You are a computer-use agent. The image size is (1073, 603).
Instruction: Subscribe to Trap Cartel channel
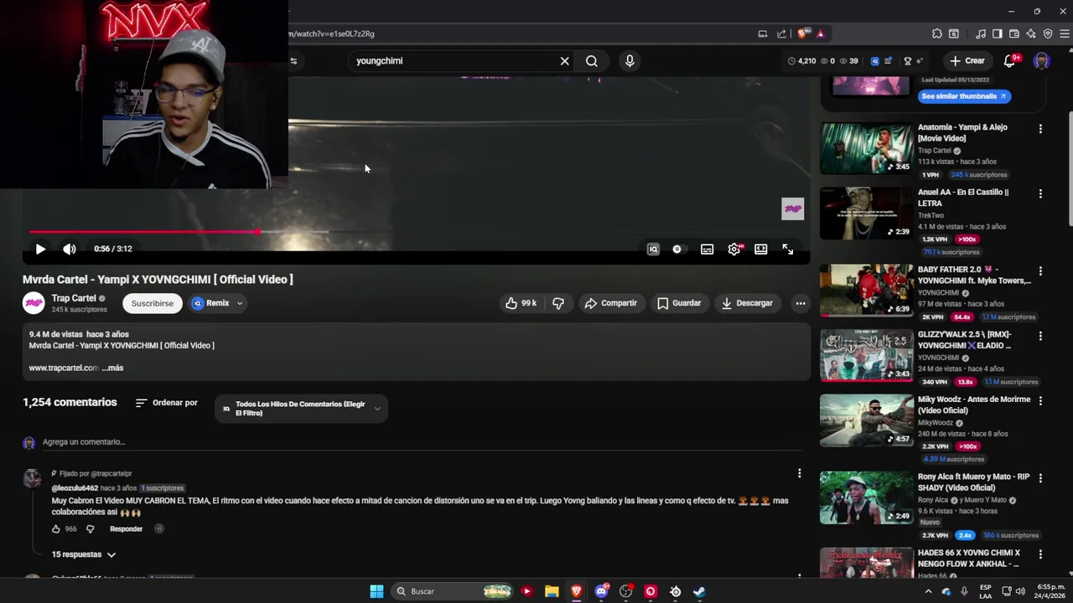(152, 303)
